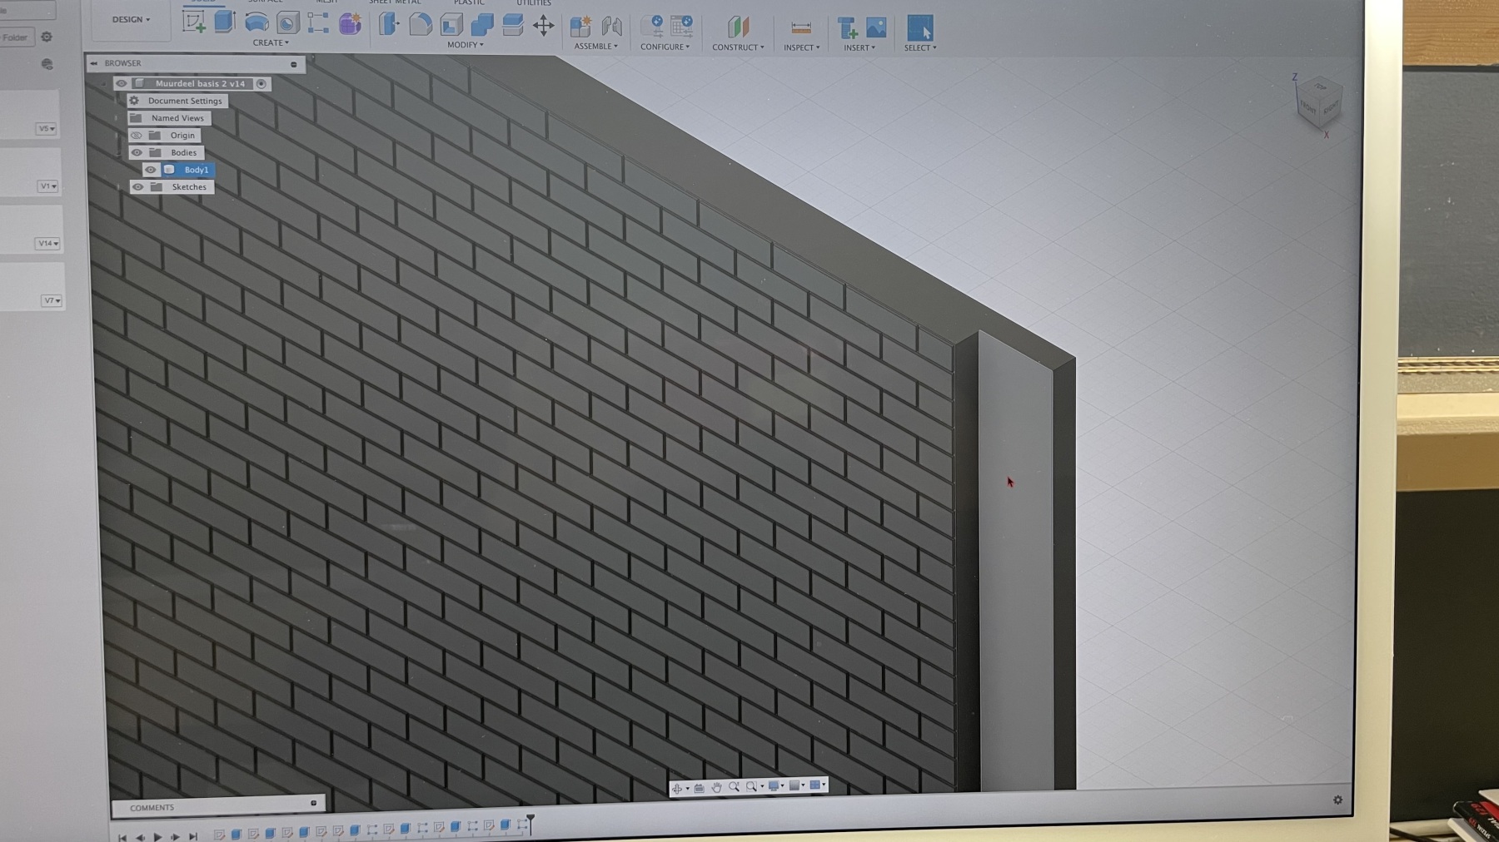
Task: Open the CONFIGURE dropdown menu
Action: pyautogui.click(x=665, y=47)
